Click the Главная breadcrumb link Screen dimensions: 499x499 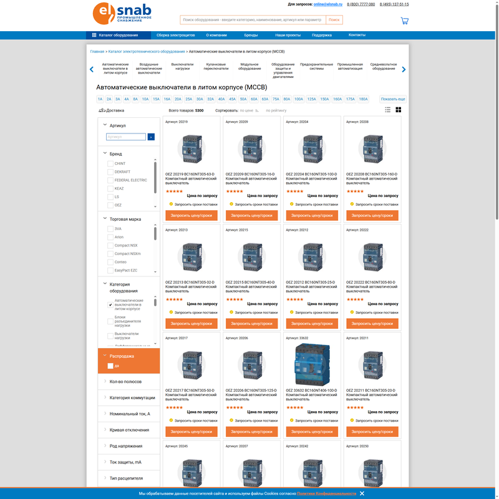[x=97, y=52]
